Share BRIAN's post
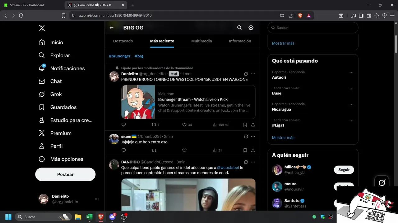Screen dimensions: 398x223 click(253, 151)
